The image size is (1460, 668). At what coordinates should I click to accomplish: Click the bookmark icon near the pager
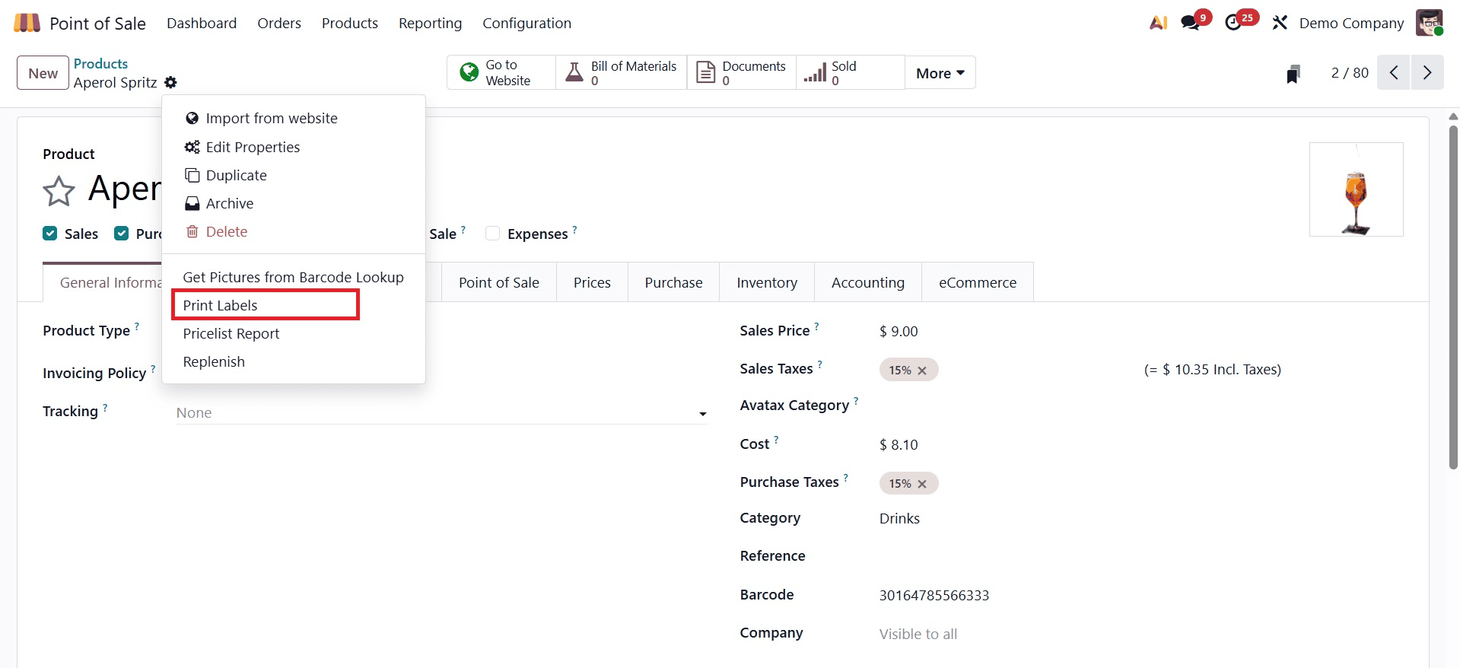(1293, 74)
